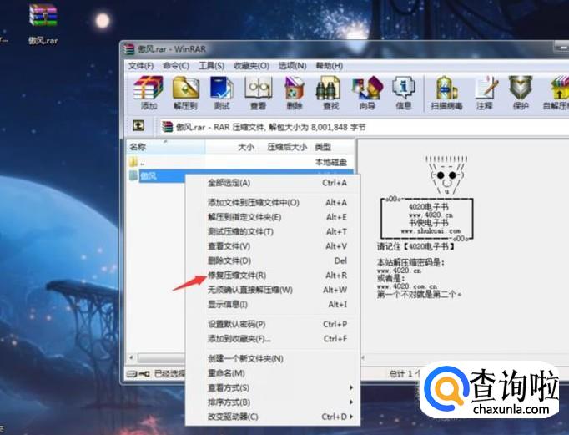The height and width of the screenshot is (435, 569).
Task: Open the 帮助(H) menu
Action: click(329, 66)
